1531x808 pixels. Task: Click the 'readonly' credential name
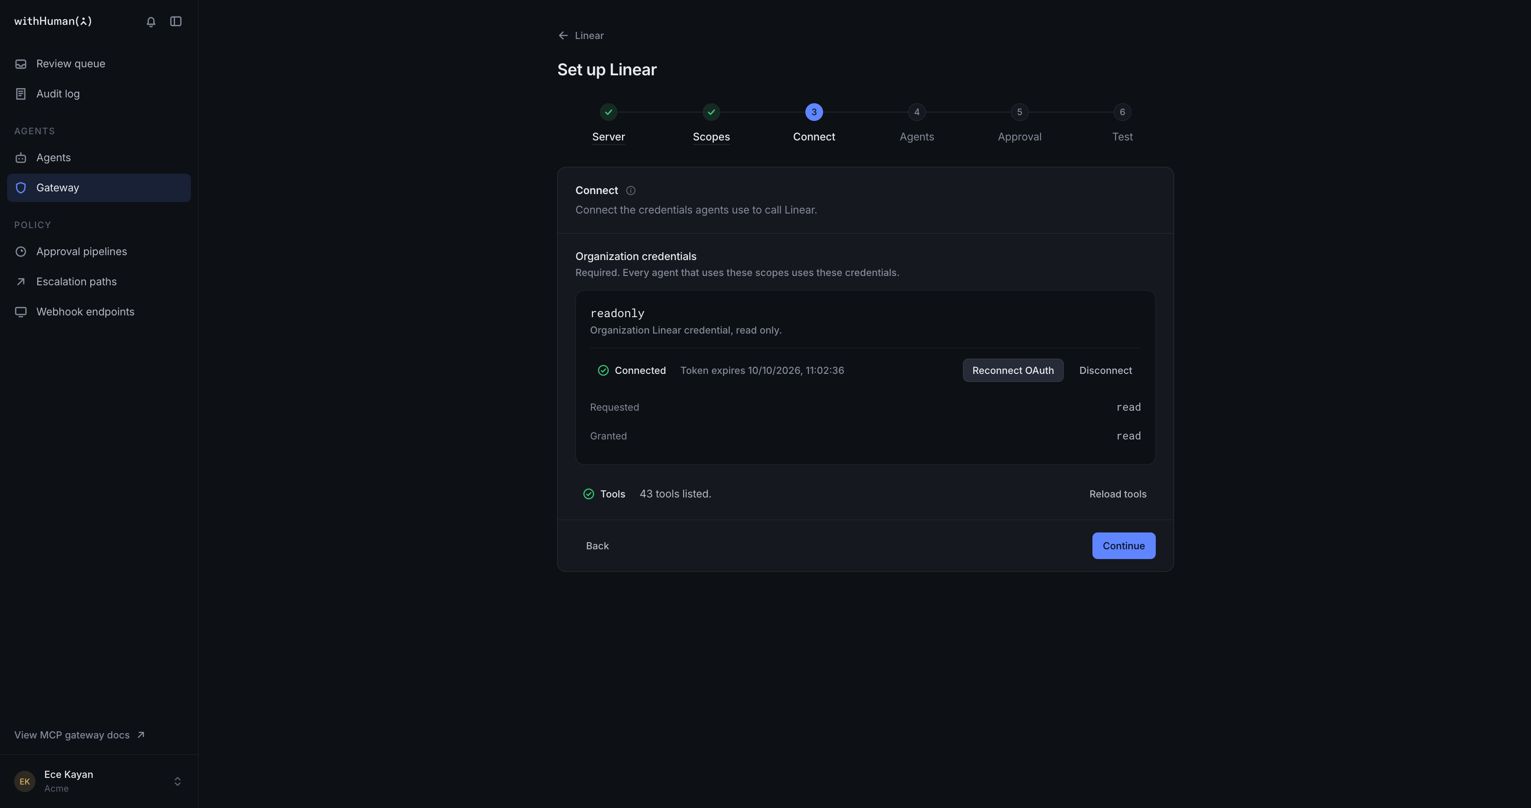point(617,313)
